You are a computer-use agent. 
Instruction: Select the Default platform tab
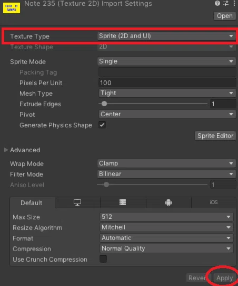click(x=32, y=202)
